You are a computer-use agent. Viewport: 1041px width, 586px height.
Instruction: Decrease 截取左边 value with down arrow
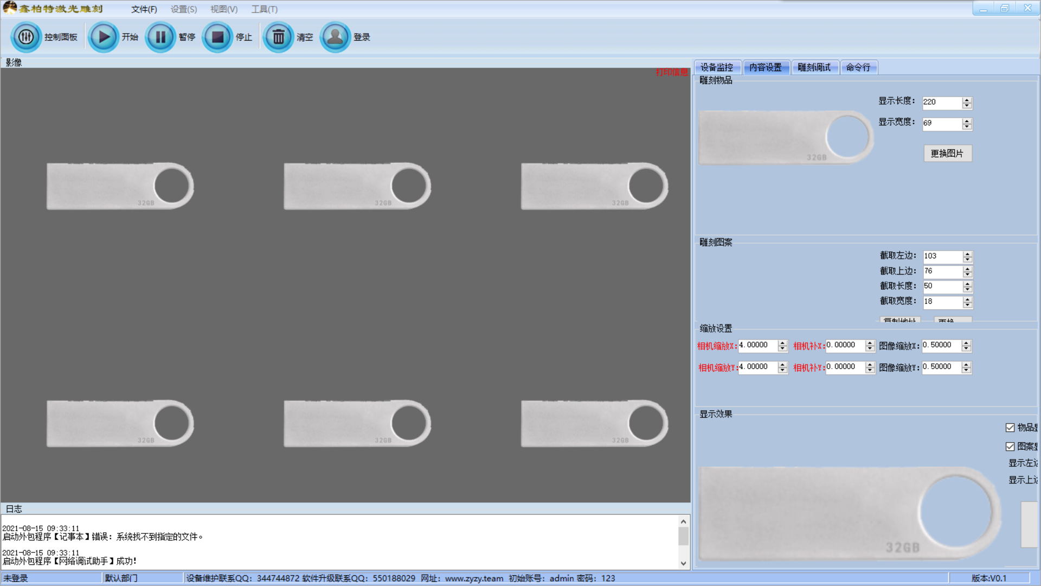pos(967,259)
